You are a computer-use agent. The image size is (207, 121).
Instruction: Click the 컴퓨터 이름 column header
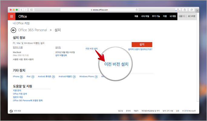tap(18, 47)
